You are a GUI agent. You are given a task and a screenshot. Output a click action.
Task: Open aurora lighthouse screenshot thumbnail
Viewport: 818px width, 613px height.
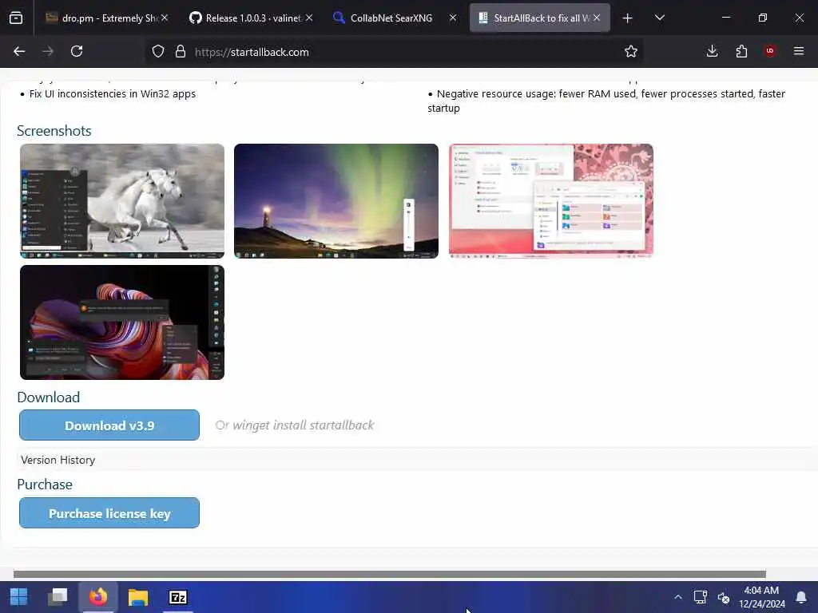336,201
